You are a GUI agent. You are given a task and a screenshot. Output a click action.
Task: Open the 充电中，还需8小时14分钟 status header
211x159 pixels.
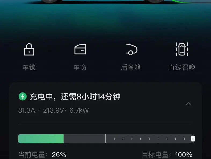(x=75, y=96)
